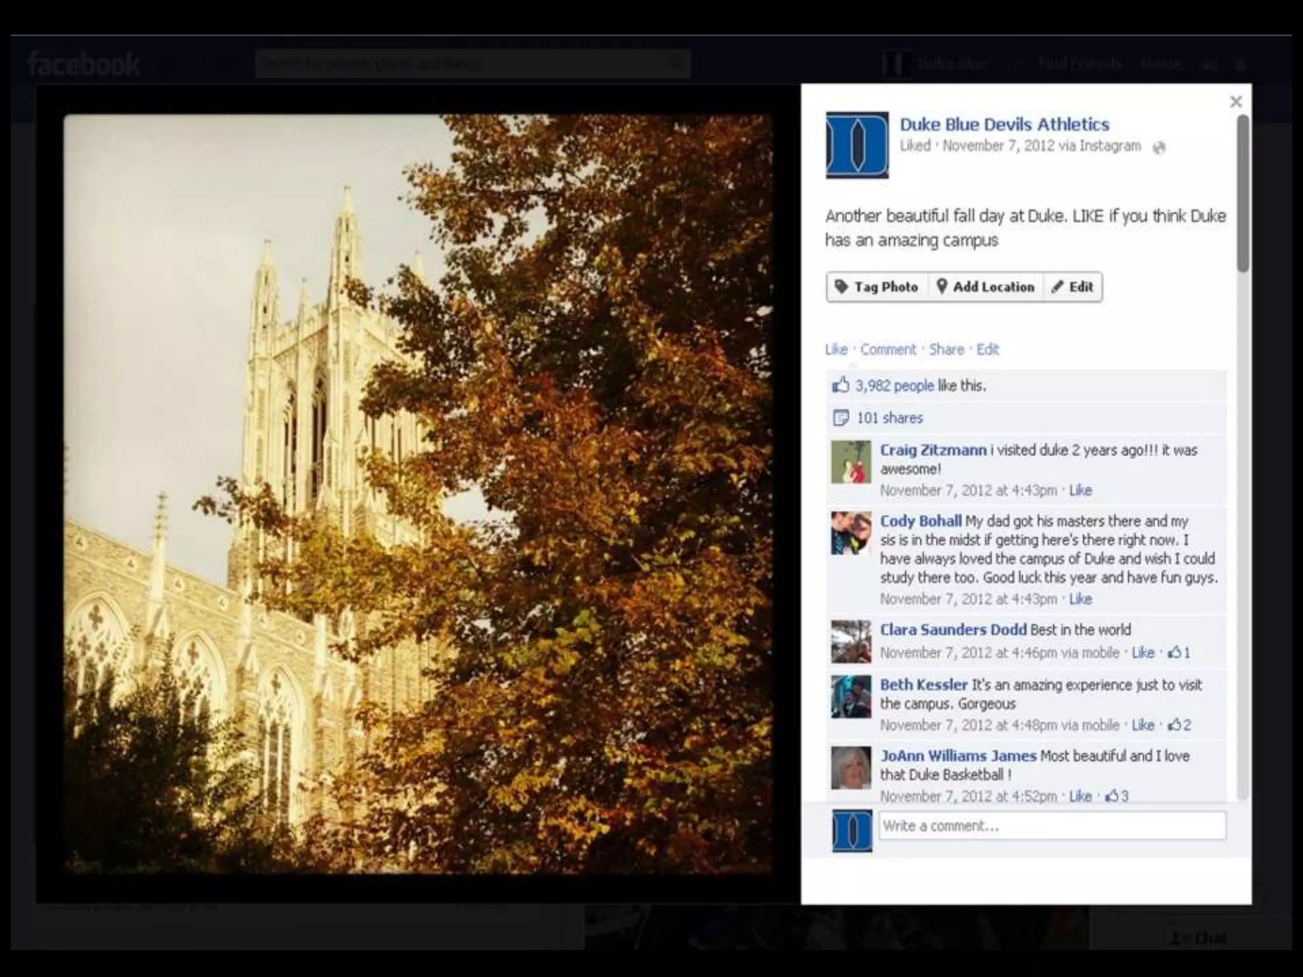The width and height of the screenshot is (1303, 977).
Task: Click the globe privacy icon
Action: point(1159,148)
